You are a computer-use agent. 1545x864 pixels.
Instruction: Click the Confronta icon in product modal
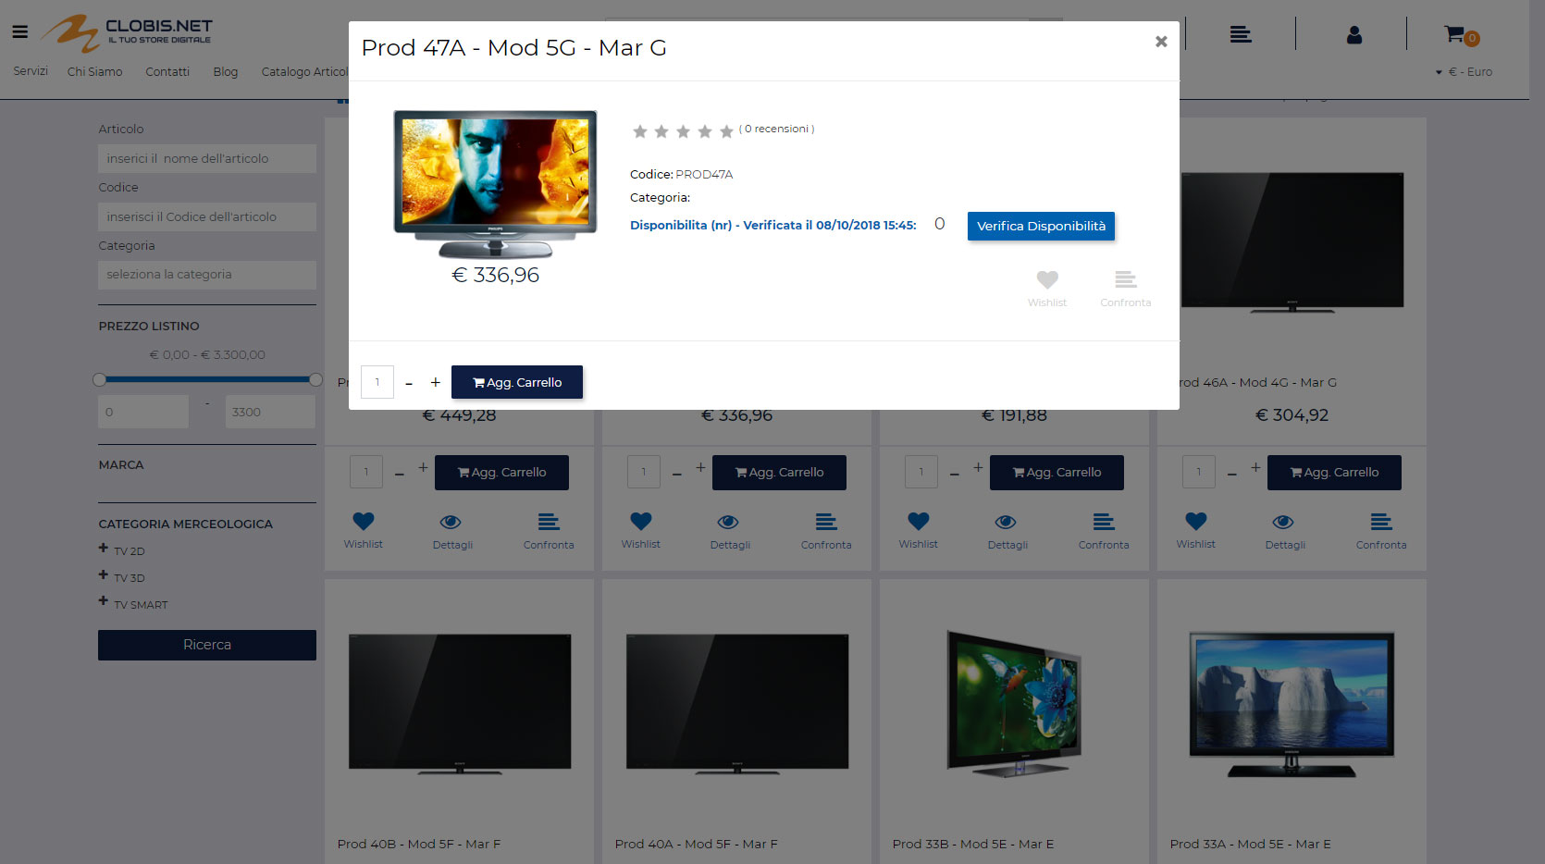1125,279
